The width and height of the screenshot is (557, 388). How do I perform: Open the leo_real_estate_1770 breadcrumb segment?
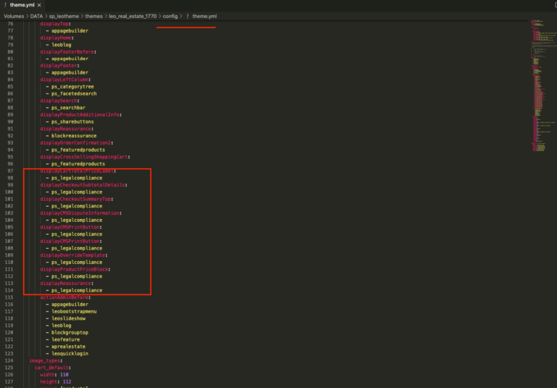[x=133, y=17]
